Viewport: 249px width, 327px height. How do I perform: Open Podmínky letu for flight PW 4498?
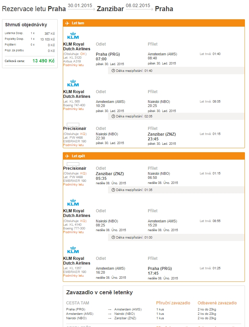[74, 145]
